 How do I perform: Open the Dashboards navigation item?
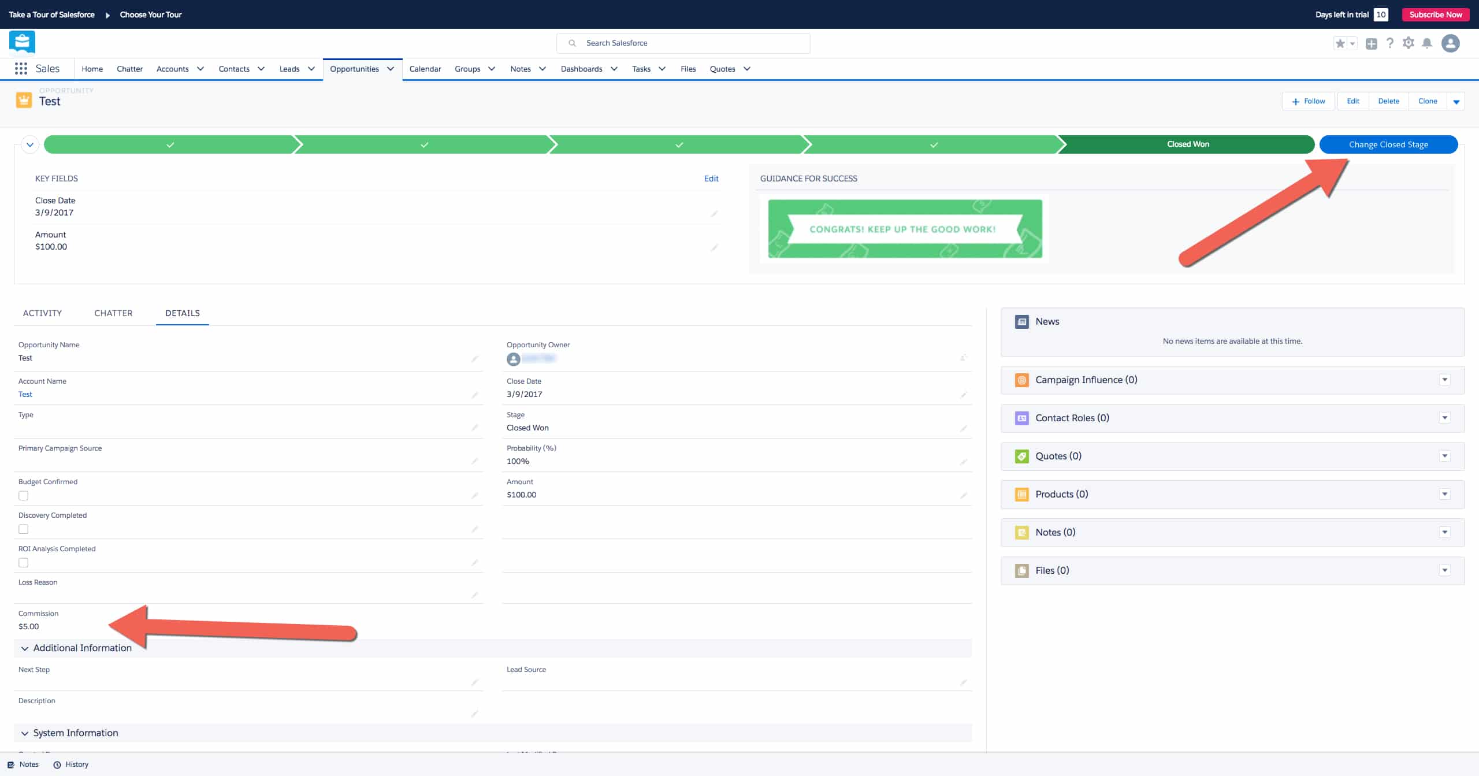pyautogui.click(x=581, y=69)
